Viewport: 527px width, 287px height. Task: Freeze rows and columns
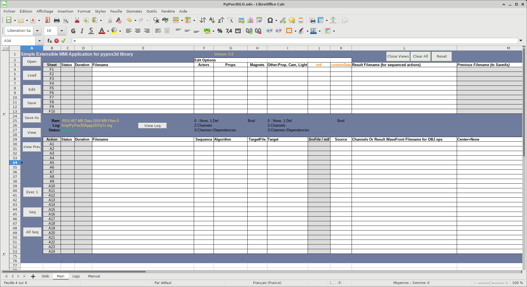pyautogui.click(x=321, y=20)
